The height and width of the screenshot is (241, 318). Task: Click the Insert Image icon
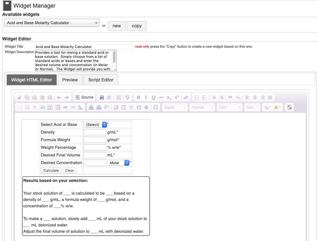click(116, 107)
